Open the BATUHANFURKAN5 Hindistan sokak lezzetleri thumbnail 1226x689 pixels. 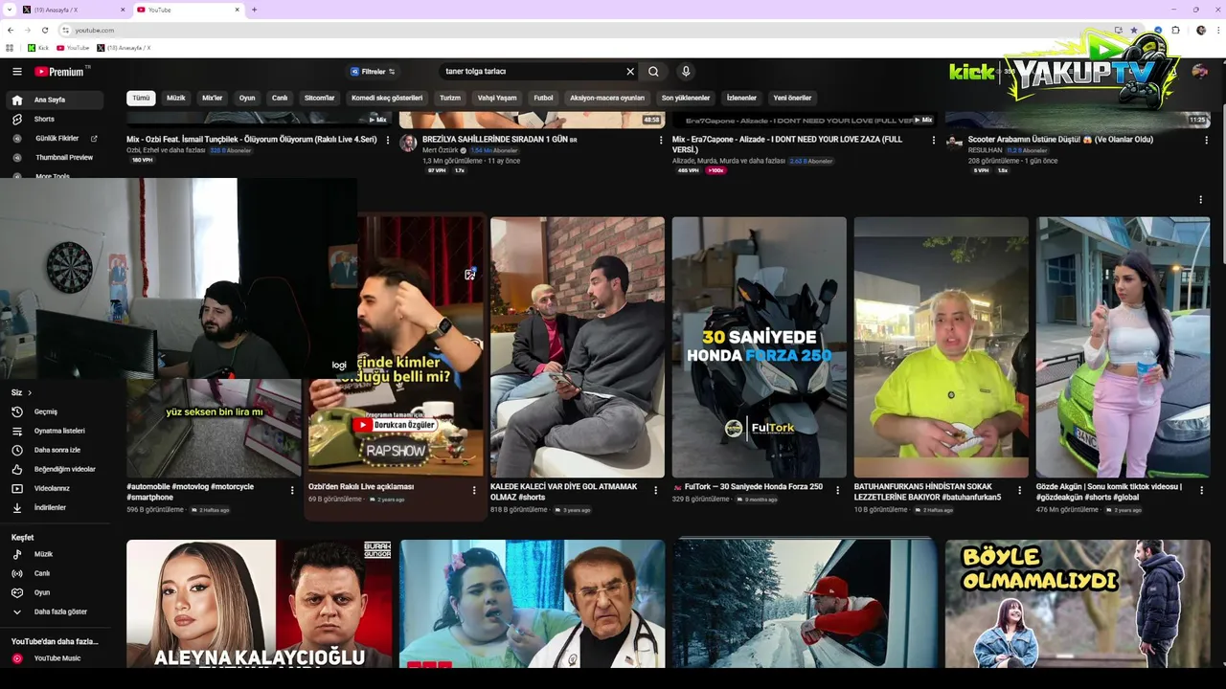(x=942, y=346)
